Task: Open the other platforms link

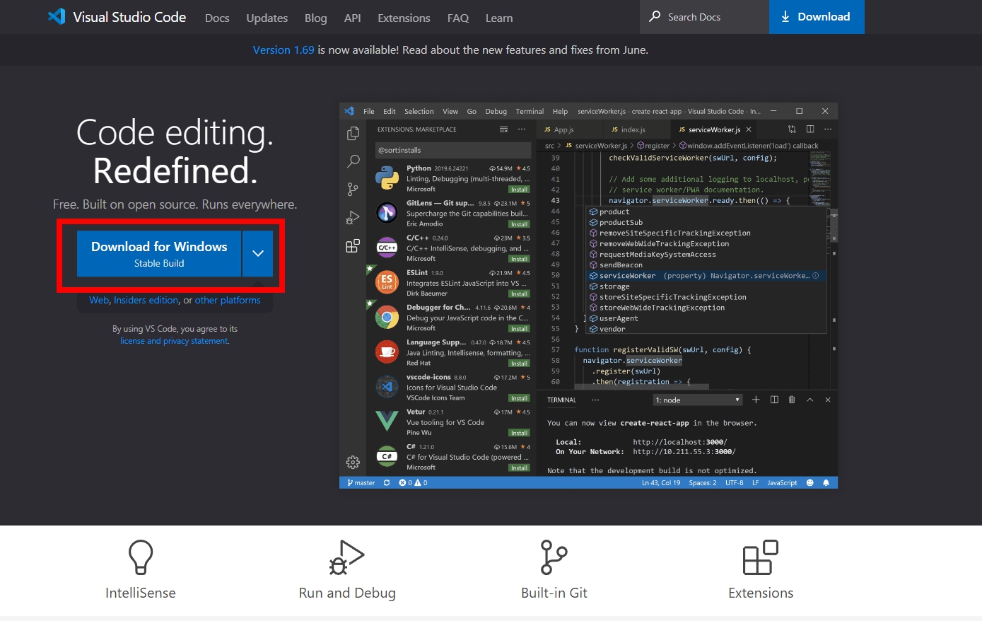Action: 228,300
